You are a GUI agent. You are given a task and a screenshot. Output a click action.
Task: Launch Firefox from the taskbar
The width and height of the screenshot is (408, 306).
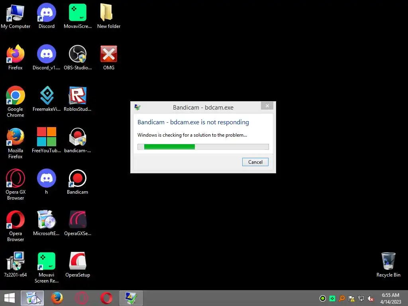click(57, 298)
